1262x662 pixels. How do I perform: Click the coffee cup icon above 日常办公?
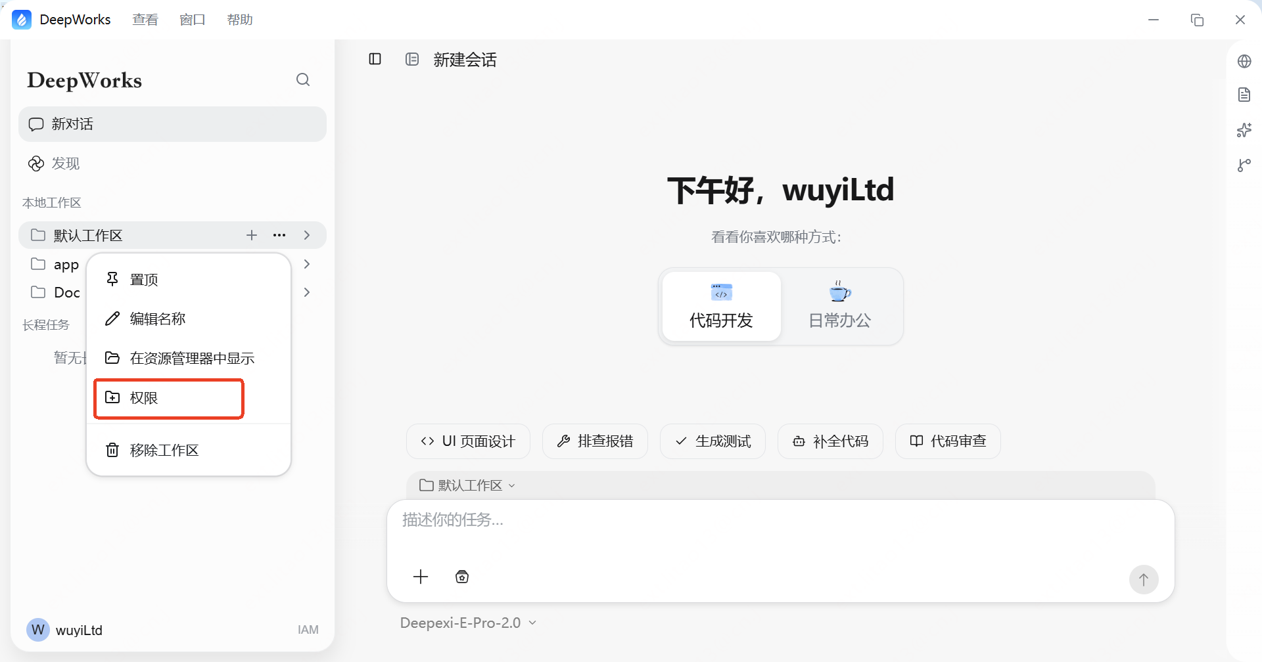point(839,291)
